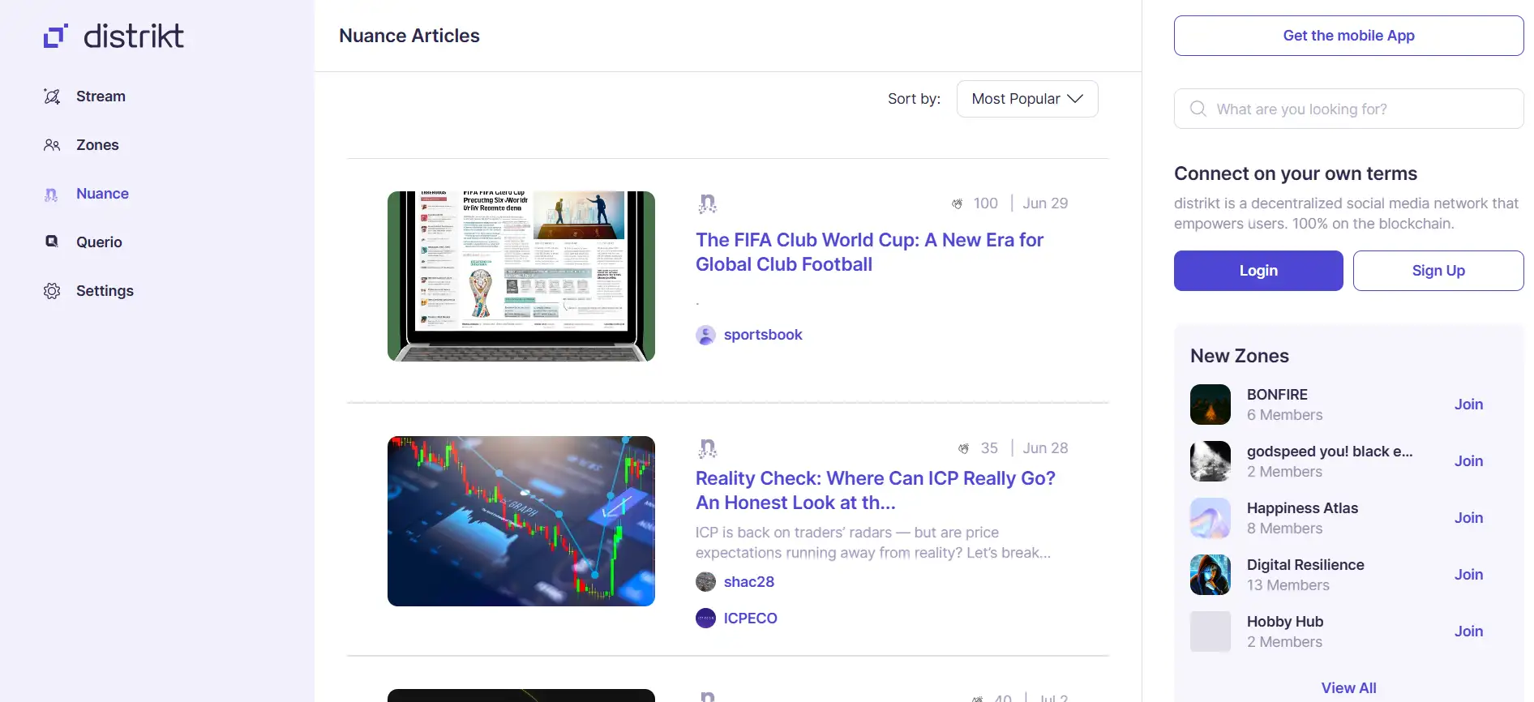Click the distrikt logo icon

pos(55,36)
